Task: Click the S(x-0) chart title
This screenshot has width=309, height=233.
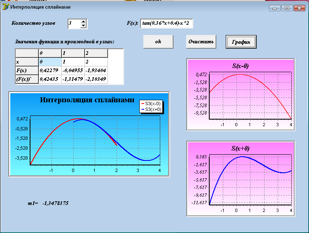Action: pyautogui.click(x=241, y=66)
